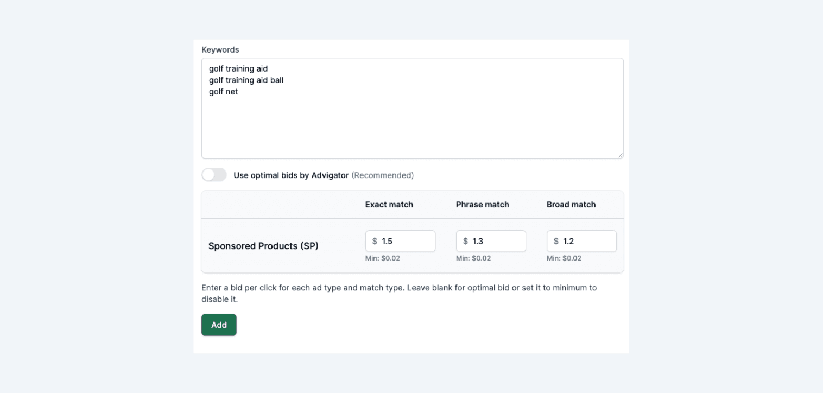Screen dimensions: 823x393
Task: Click the Phrase match bid field
Action: click(491, 241)
